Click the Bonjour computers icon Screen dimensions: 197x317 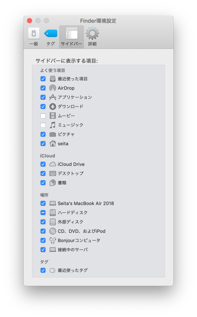point(53,240)
